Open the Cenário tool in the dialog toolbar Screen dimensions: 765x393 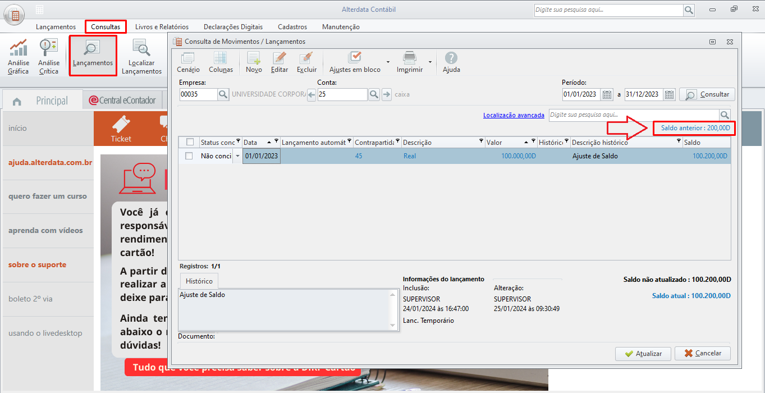[188, 62]
